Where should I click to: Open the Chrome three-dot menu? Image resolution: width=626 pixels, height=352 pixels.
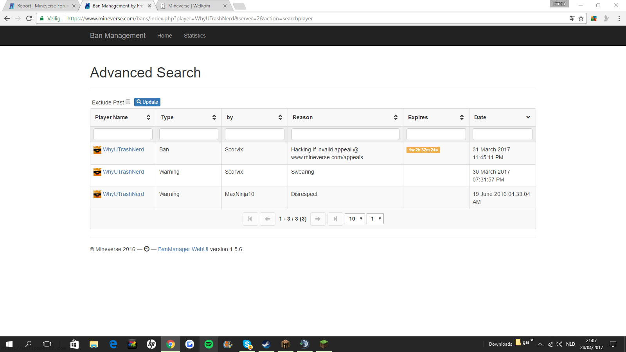tap(619, 18)
